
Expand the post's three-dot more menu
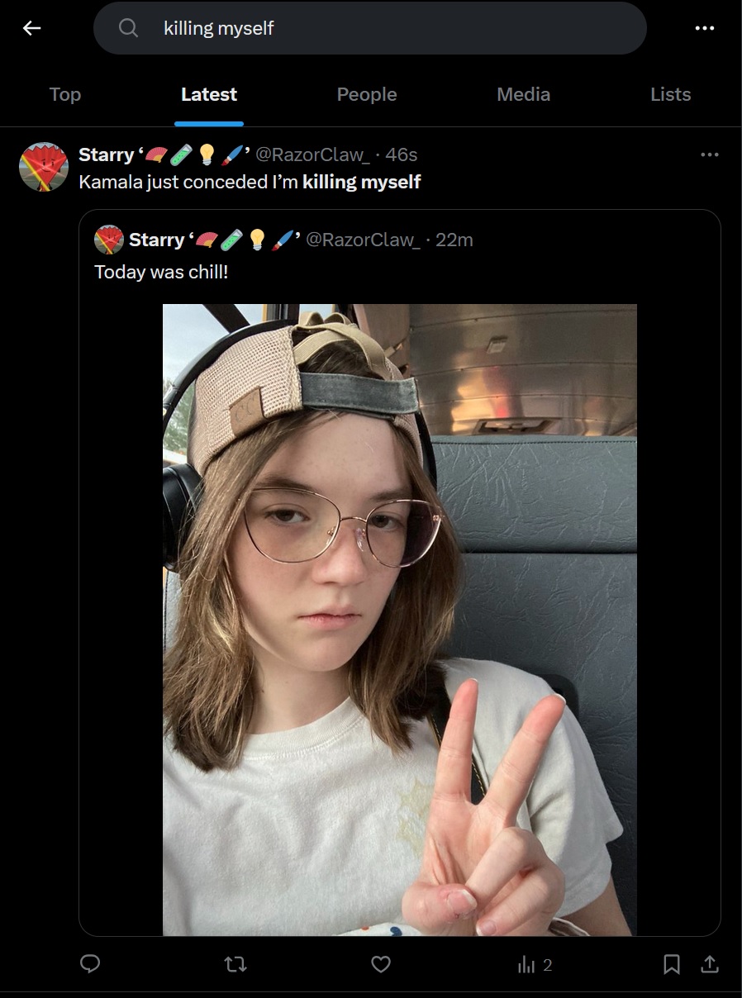709,154
